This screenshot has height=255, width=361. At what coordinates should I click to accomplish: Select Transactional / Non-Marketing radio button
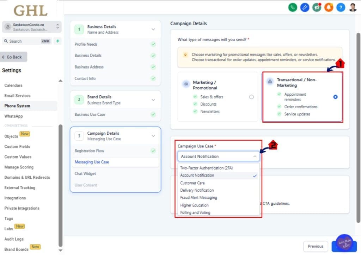(335, 97)
